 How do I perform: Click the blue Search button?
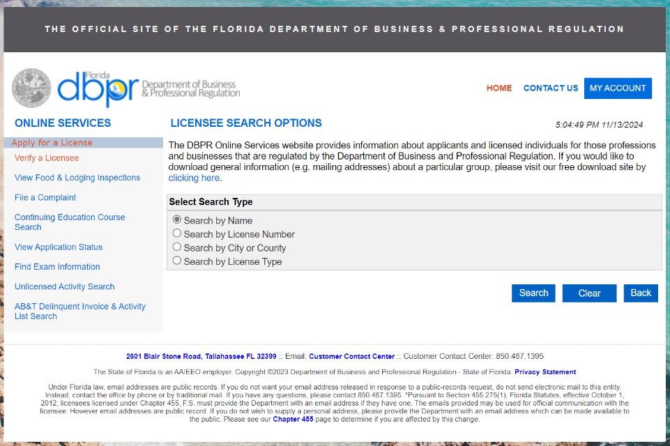coord(533,293)
